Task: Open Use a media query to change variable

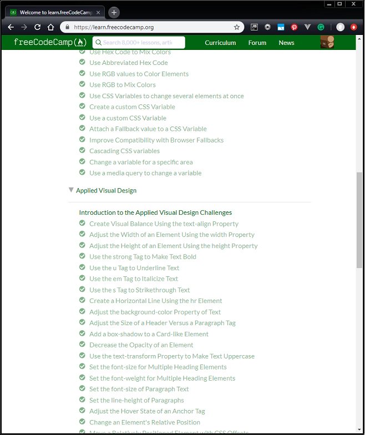Action: (x=145, y=173)
